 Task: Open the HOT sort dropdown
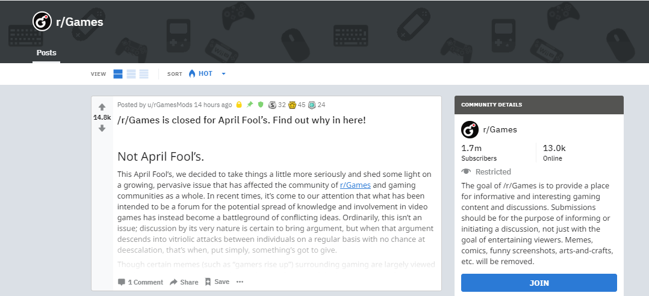tap(207, 73)
